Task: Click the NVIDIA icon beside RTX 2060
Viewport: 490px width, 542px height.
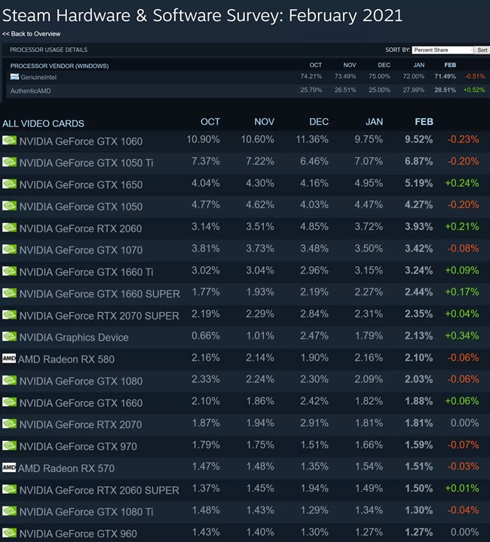Action: 9,228
